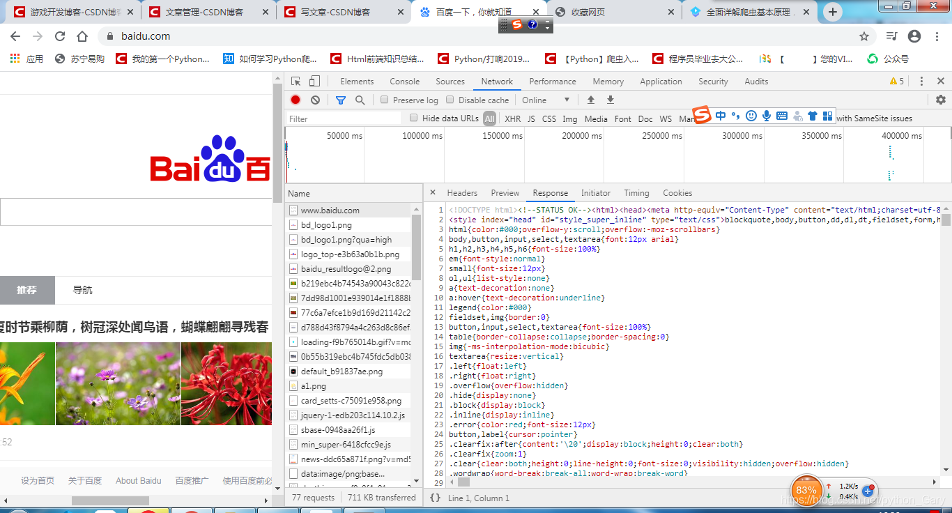The image size is (952, 513).
Task: Filter requests by CSS
Action: (x=549, y=118)
